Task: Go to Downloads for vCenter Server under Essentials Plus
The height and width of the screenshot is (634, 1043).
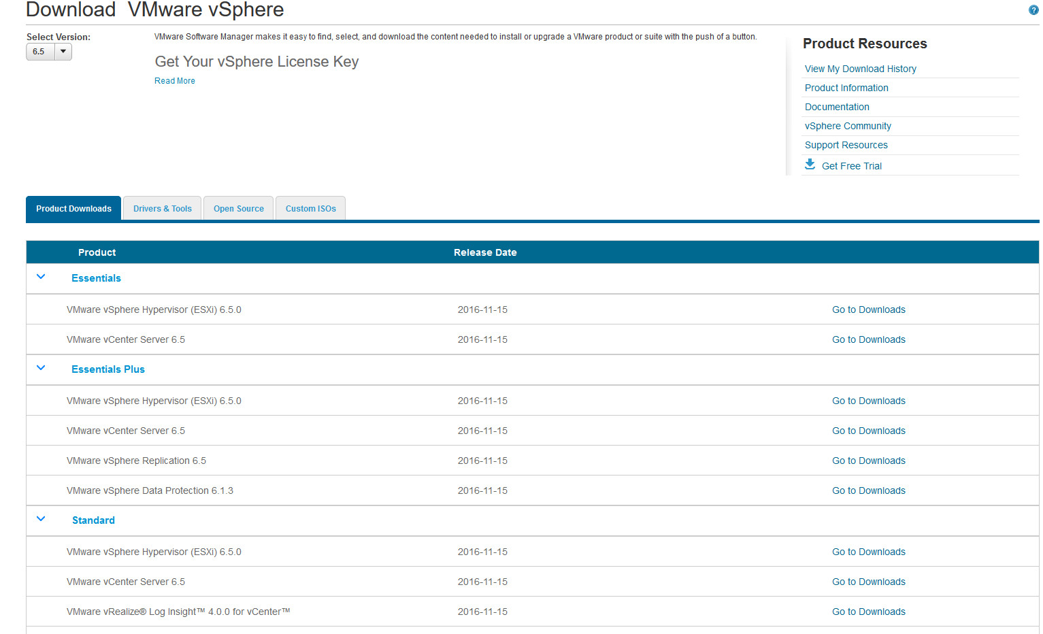Action: click(x=869, y=431)
